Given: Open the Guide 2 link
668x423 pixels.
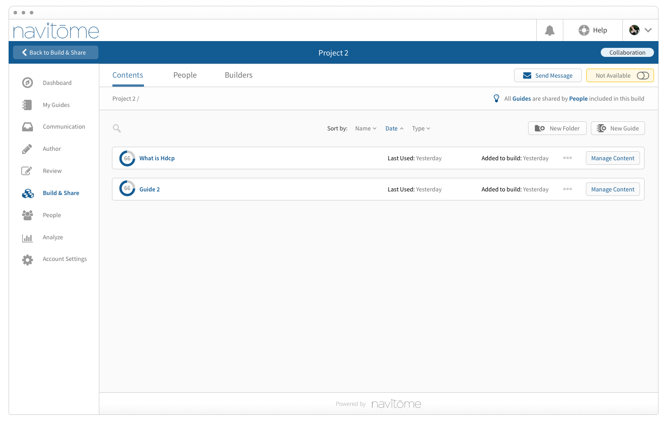Looking at the screenshot, I should point(149,189).
